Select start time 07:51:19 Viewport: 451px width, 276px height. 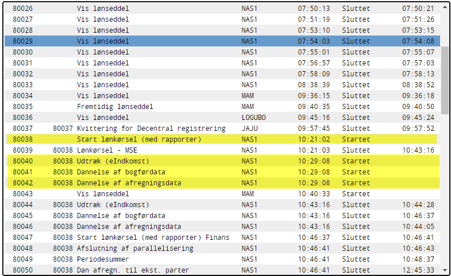314,20
